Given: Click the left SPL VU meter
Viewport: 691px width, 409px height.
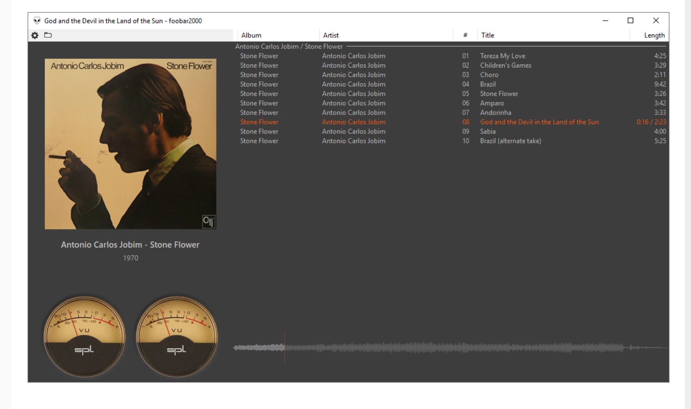Looking at the screenshot, I should (84, 336).
